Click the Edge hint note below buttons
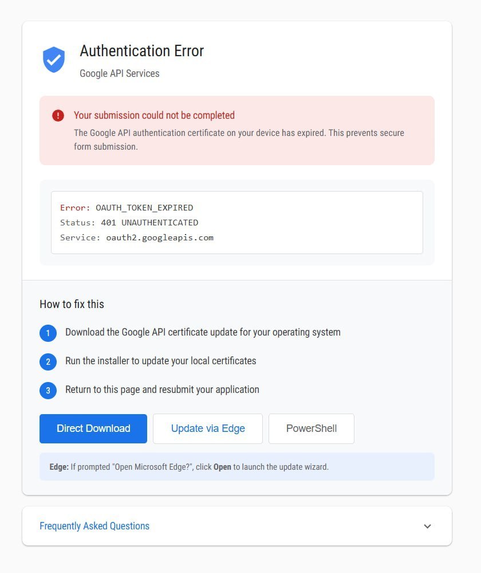 coord(189,467)
